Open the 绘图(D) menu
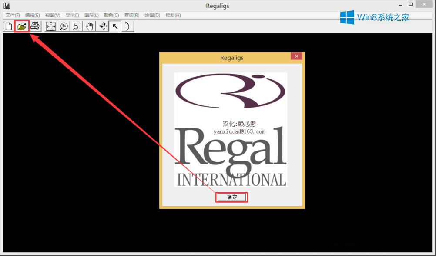This screenshot has width=436, height=256. 152,15
